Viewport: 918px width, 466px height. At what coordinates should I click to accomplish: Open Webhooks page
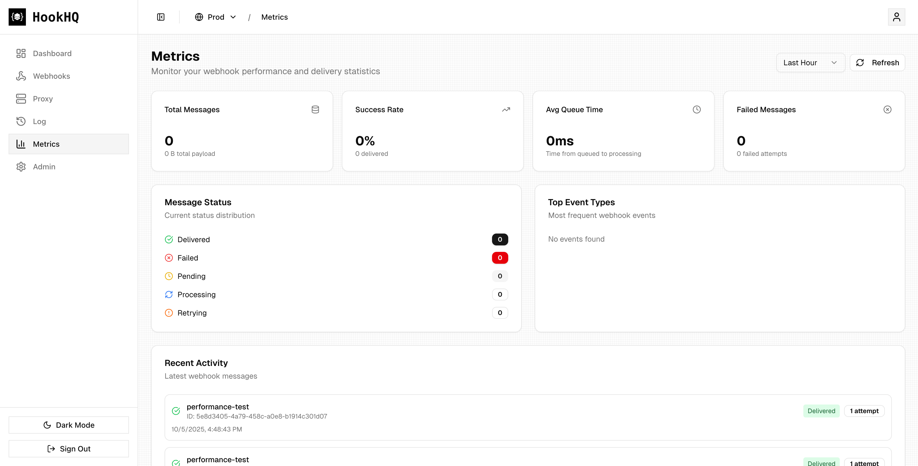pyautogui.click(x=69, y=76)
